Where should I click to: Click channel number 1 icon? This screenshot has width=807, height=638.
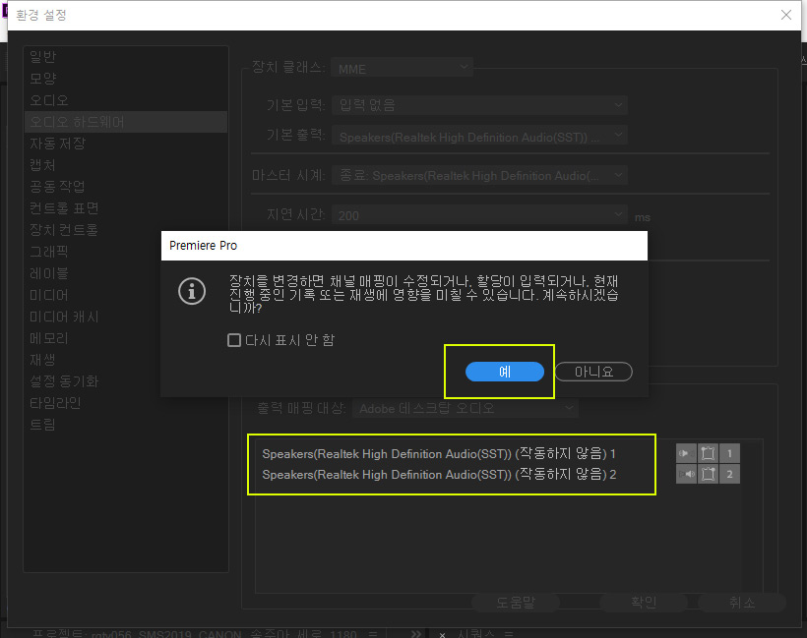[x=730, y=453]
